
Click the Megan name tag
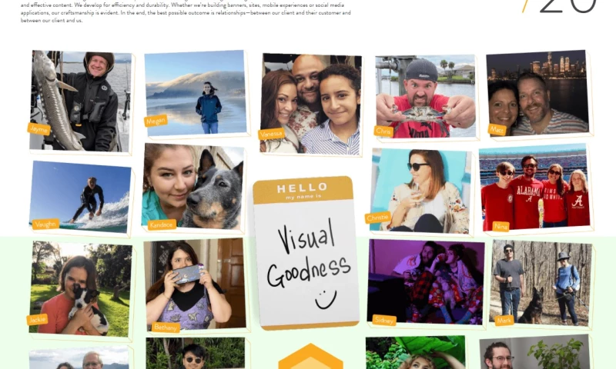pos(156,121)
